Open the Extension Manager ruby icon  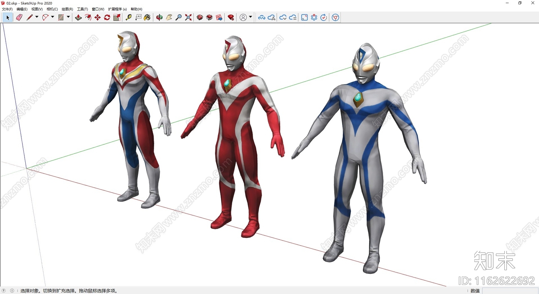tap(231, 17)
